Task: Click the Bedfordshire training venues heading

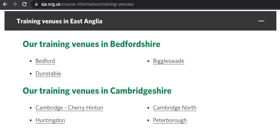Action: pyautogui.click(x=91, y=44)
